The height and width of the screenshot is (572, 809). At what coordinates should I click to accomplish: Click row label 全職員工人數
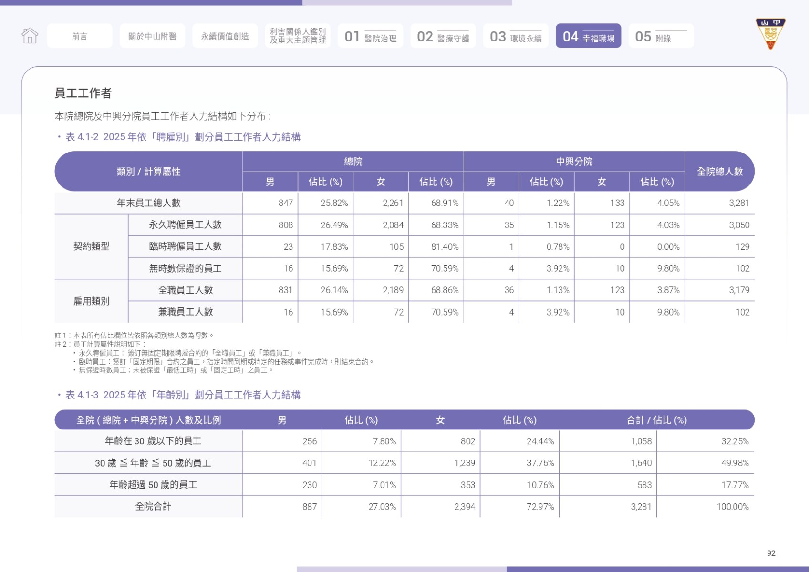click(x=185, y=290)
